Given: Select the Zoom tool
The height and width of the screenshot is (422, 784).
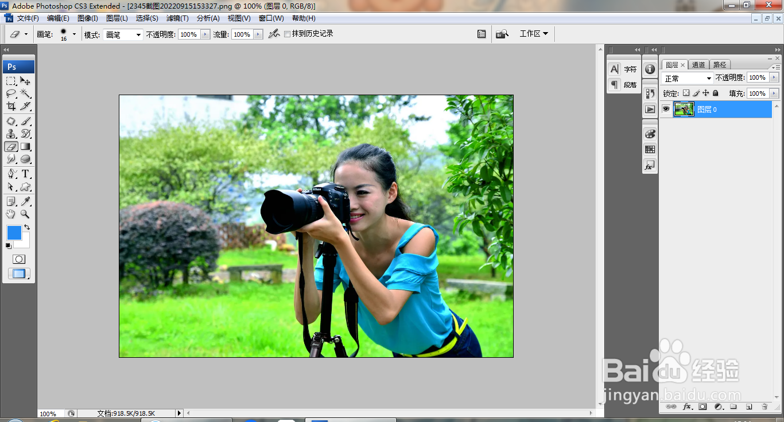Looking at the screenshot, I should click(26, 214).
